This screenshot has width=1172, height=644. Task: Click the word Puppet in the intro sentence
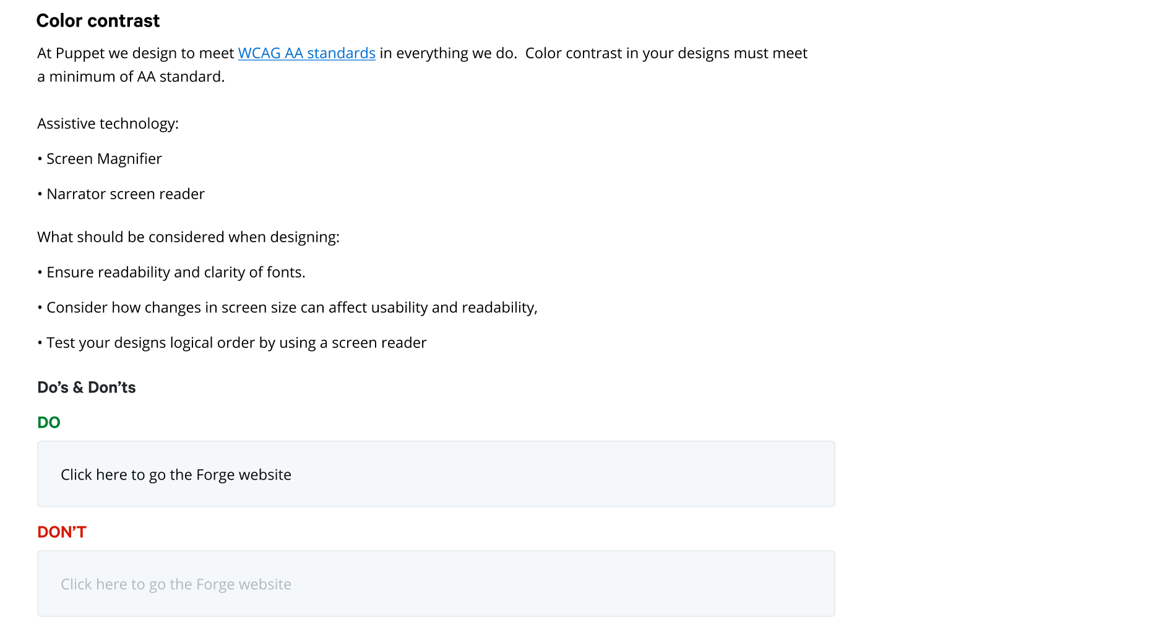pos(80,54)
